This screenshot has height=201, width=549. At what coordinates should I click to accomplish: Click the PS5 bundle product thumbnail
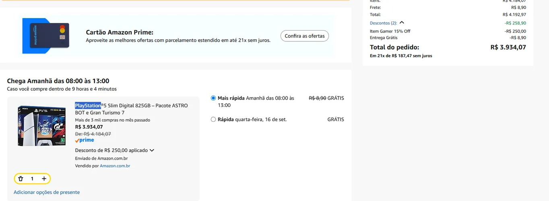[41, 126]
